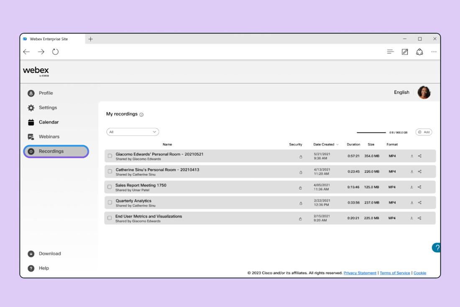
Task: Share the Catherine Sinu's Personal Room recording
Action: pos(420,172)
